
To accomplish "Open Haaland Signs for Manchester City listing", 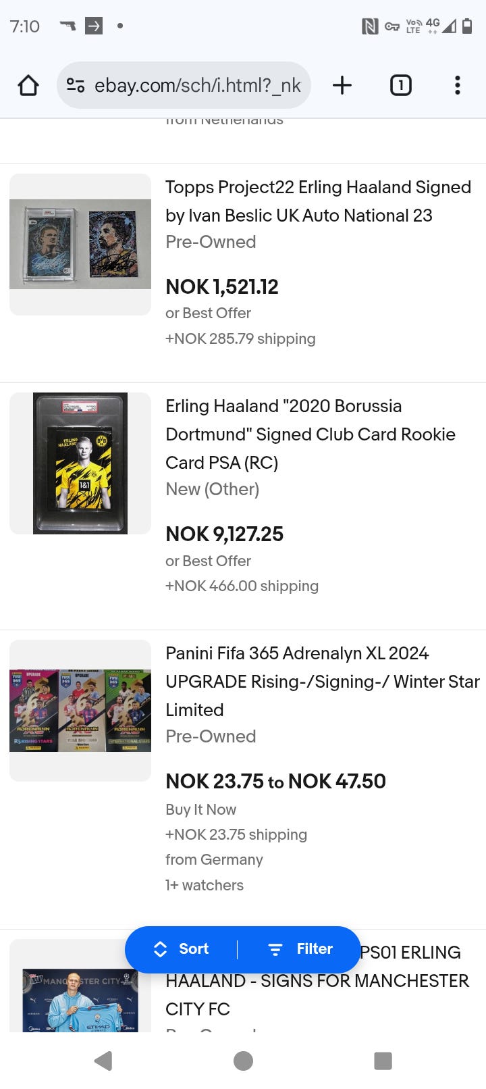I will pyautogui.click(x=317, y=981).
